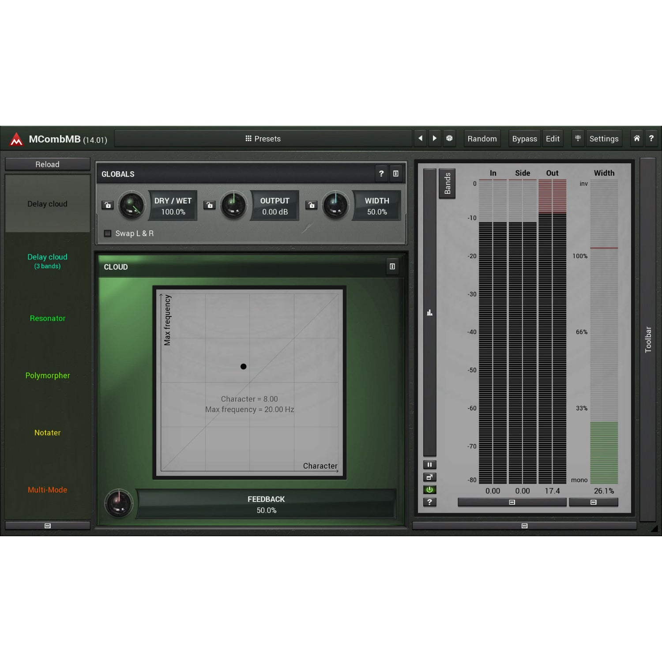Open the Settings button
Image resolution: width=662 pixels, height=662 pixels.
pos(604,139)
